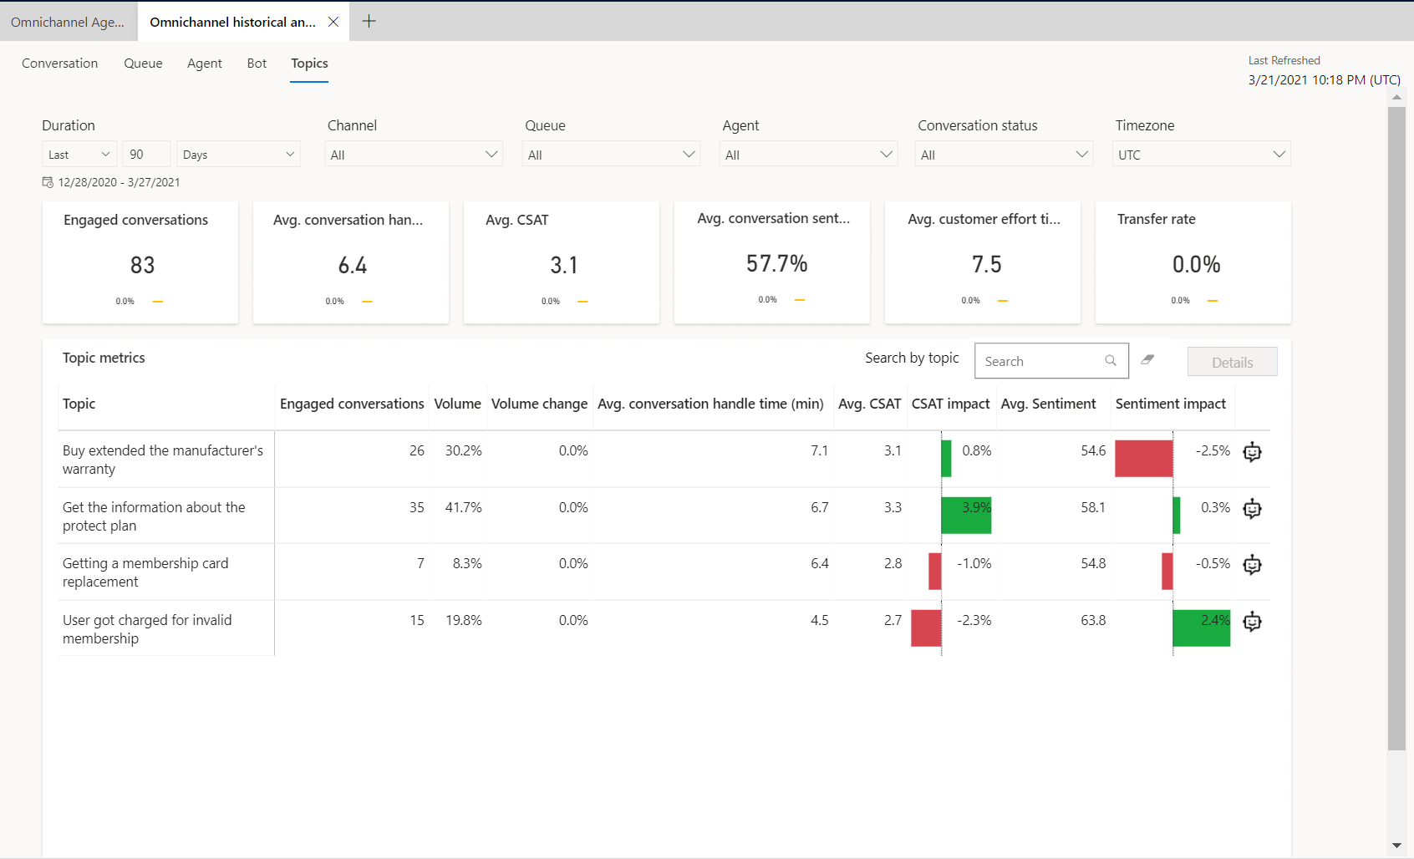Click the calendar icon beside date range
Image resolution: width=1414 pixels, height=859 pixels.
point(48,182)
